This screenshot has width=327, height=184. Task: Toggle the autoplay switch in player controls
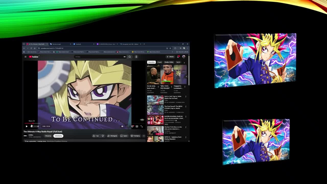(122, 126)
